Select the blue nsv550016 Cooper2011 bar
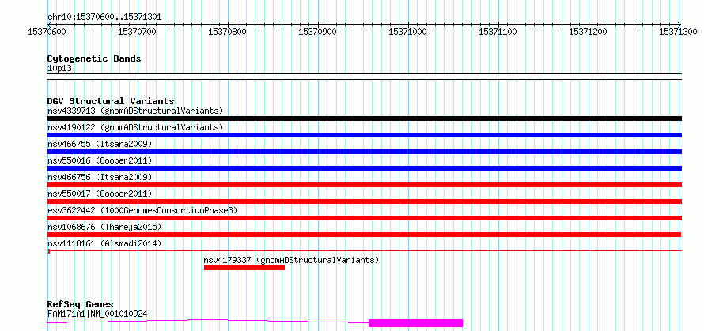This screenshot has width=704, height=331. point(364,168)
